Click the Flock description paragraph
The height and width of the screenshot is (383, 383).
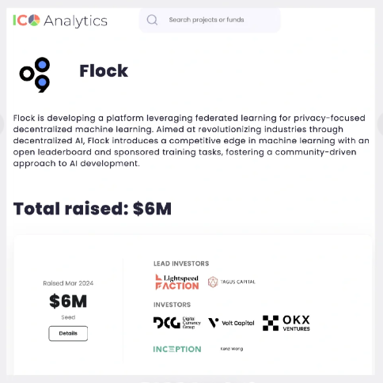click(191, 141)
